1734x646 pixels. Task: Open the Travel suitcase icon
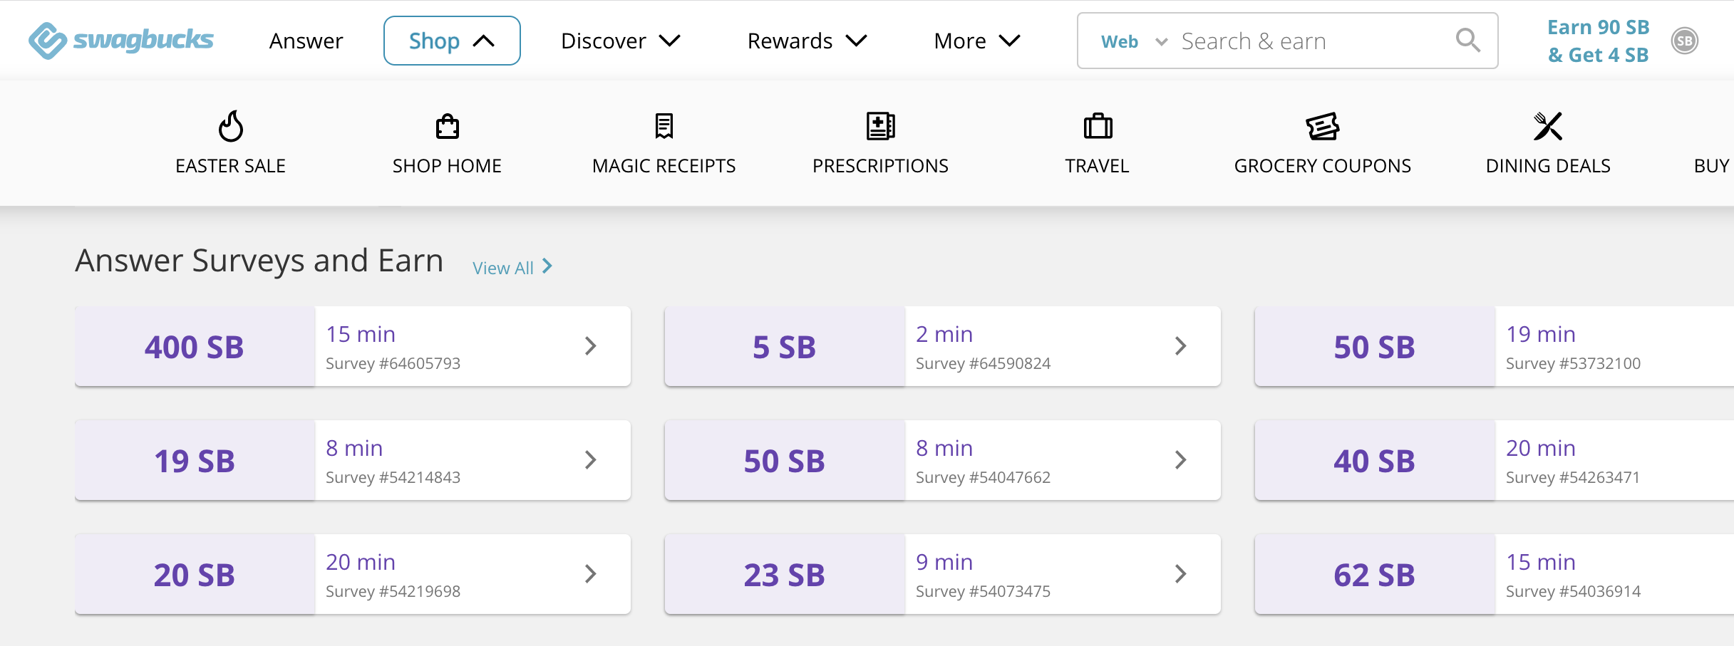[1098, 127]
